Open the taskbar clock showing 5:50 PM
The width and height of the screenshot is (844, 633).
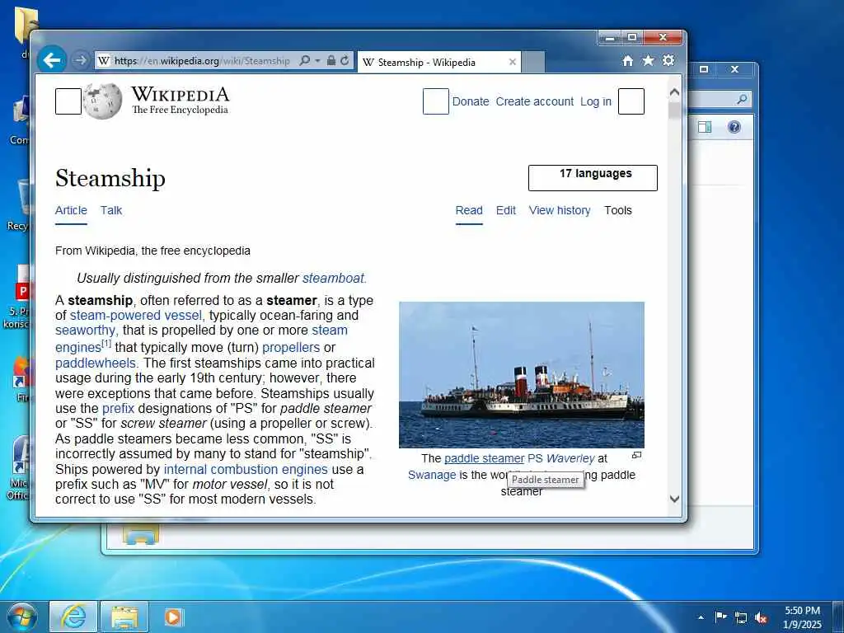coord(802,617)
